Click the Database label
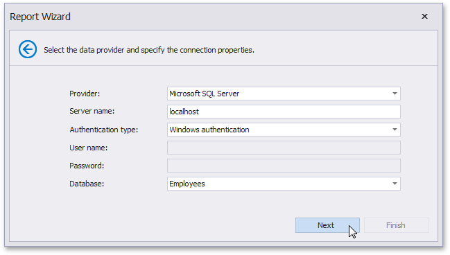This screenshot has width=450, height=255. (87, 184)
